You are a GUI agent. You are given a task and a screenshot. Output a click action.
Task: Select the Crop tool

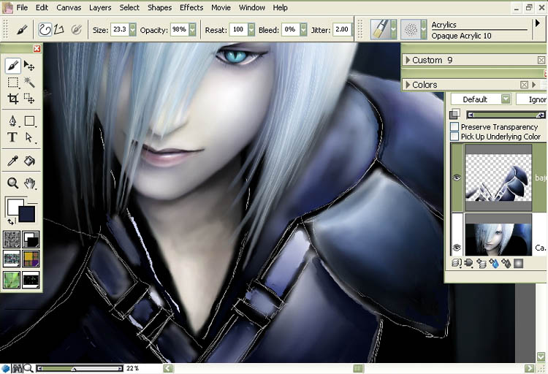13,99
